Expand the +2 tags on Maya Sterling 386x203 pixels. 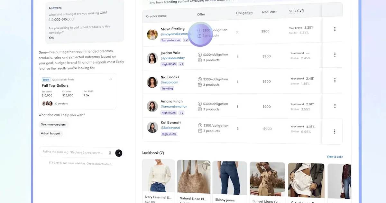tap(186, 40)
